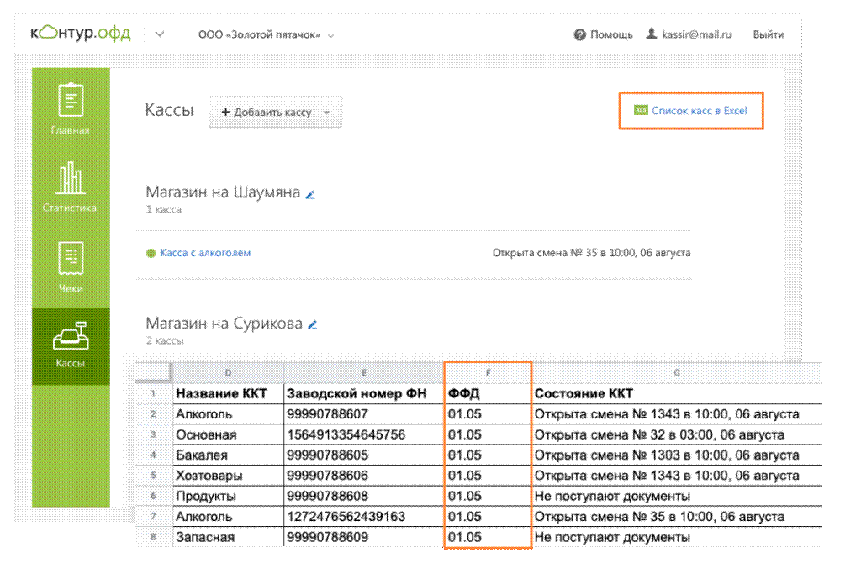Click the Помощь question mark icon
The image size is (861, 579).
pyautogui.click(x=579, y=34)
